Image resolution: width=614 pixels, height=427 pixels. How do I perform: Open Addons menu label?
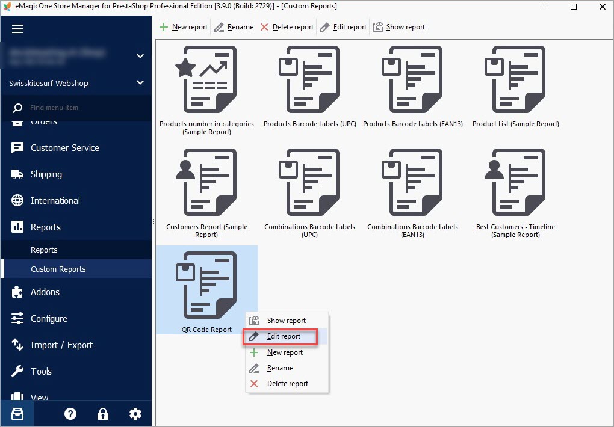[45, 292]
